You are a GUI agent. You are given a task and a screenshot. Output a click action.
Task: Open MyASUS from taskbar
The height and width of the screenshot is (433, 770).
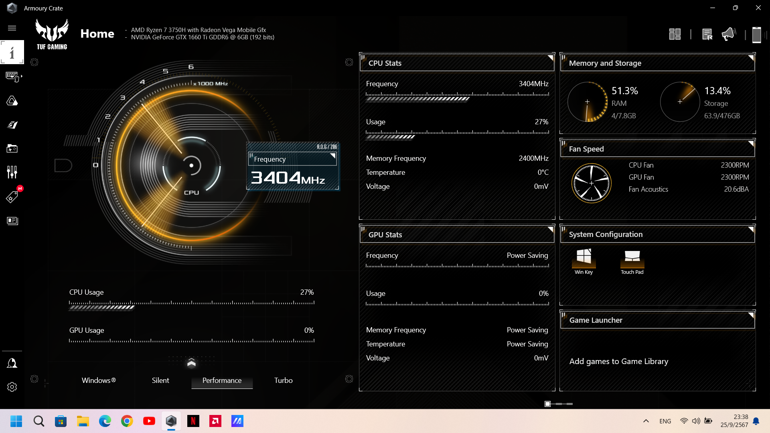click(x=237, y=421)
